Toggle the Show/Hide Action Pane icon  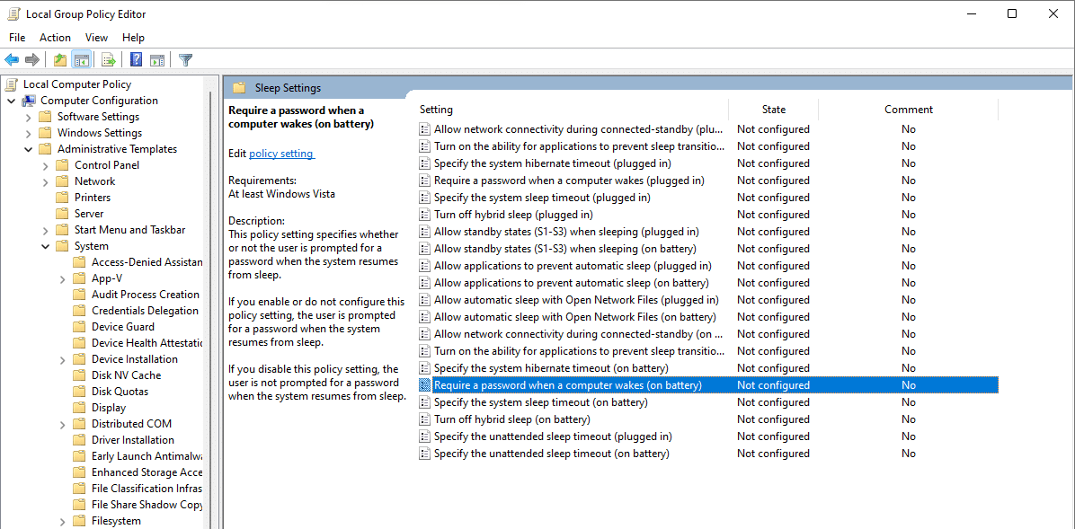(157, 60)
